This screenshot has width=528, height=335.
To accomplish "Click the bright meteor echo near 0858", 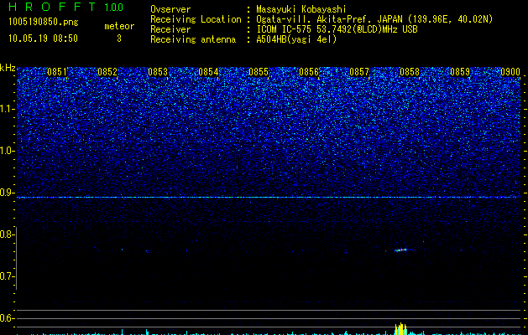I will coord(400,250).
